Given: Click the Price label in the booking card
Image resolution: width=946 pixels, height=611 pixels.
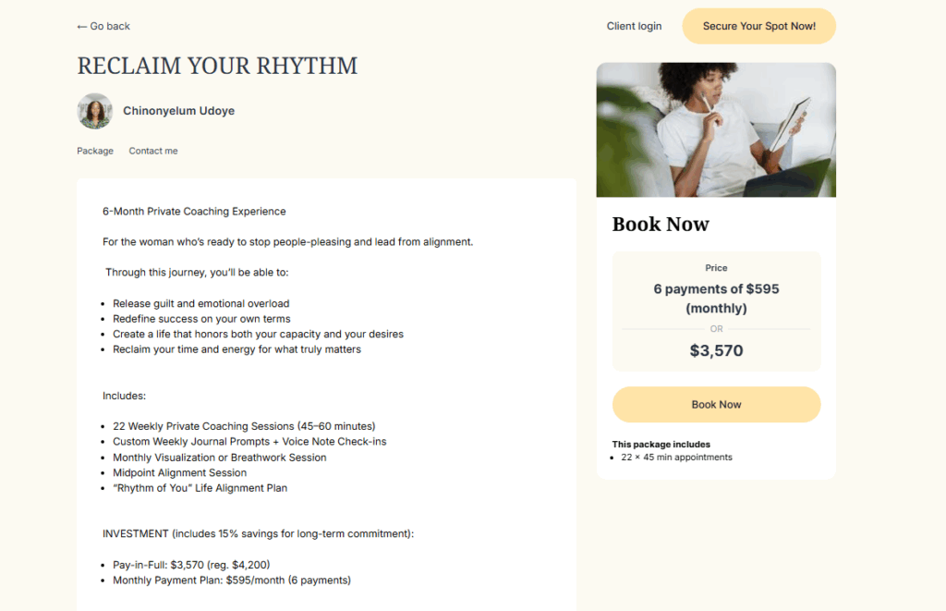Looking at the screenshot, I should click(716, 268).
